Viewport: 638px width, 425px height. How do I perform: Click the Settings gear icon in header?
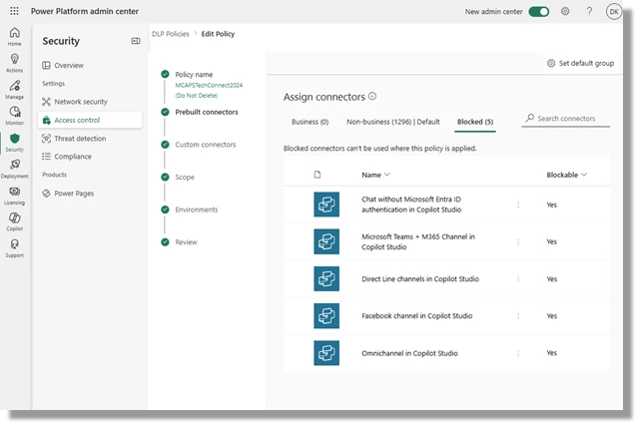tap(565, 11)
